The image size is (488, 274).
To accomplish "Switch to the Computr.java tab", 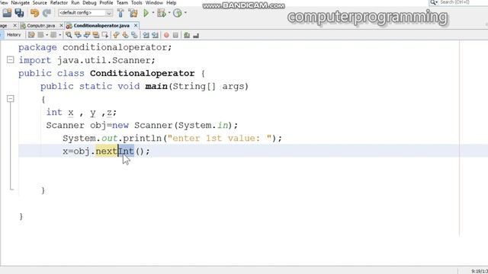I will (x=40, y=25).
